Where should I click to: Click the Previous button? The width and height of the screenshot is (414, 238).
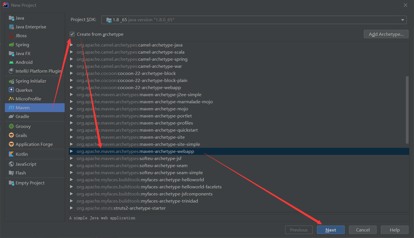pos(299,230)
